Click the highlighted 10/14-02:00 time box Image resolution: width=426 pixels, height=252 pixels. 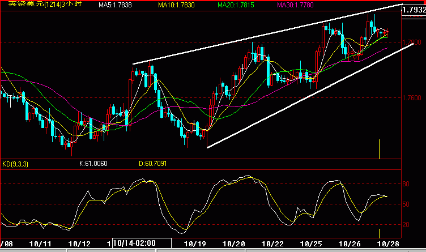click(142, 243)
